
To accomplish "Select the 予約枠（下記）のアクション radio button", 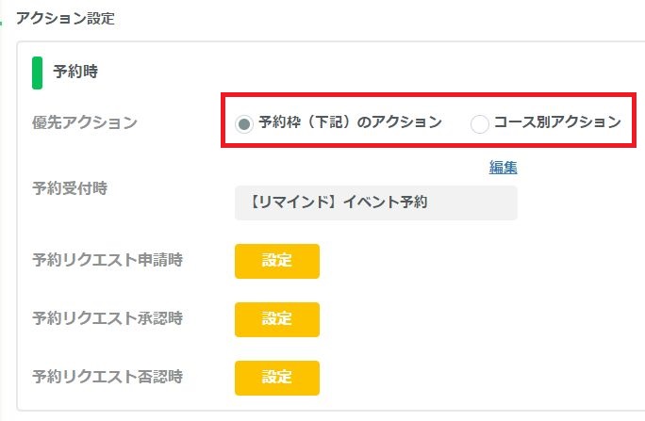I will pyautogui.click(x=245, y=122).
